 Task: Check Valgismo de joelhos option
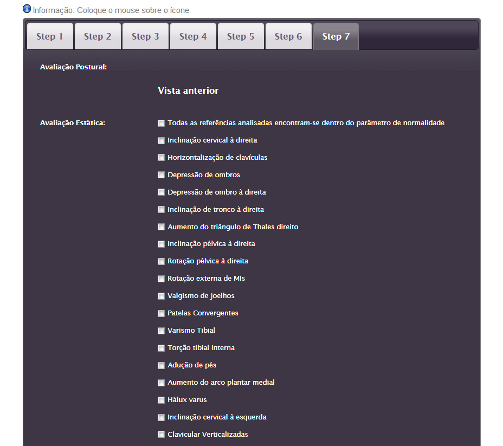pyautogui.click(x=162, y=296)
